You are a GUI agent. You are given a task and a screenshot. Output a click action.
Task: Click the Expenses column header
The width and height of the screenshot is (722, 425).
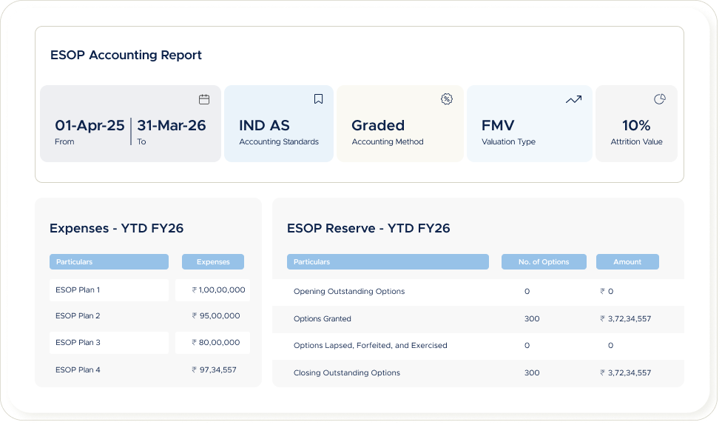(213, 261)
